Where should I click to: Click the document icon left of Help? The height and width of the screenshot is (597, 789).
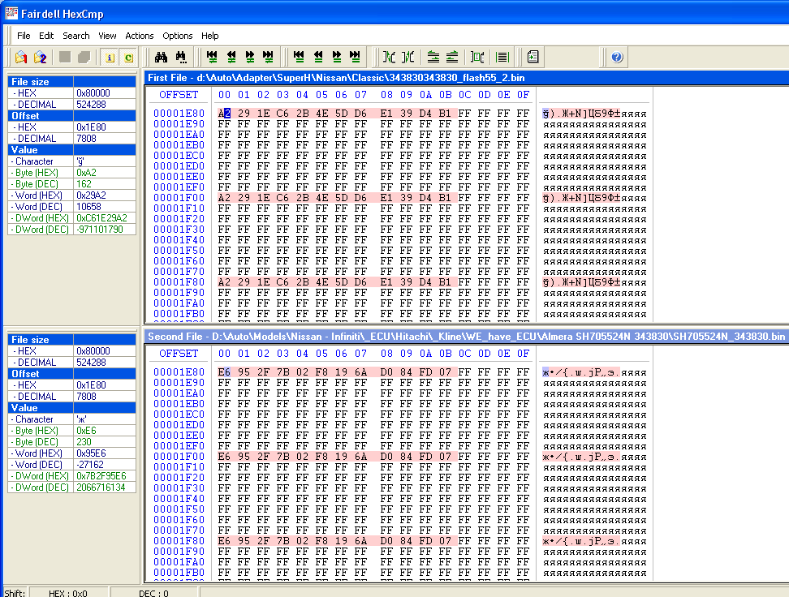click(x=532, y=57)
